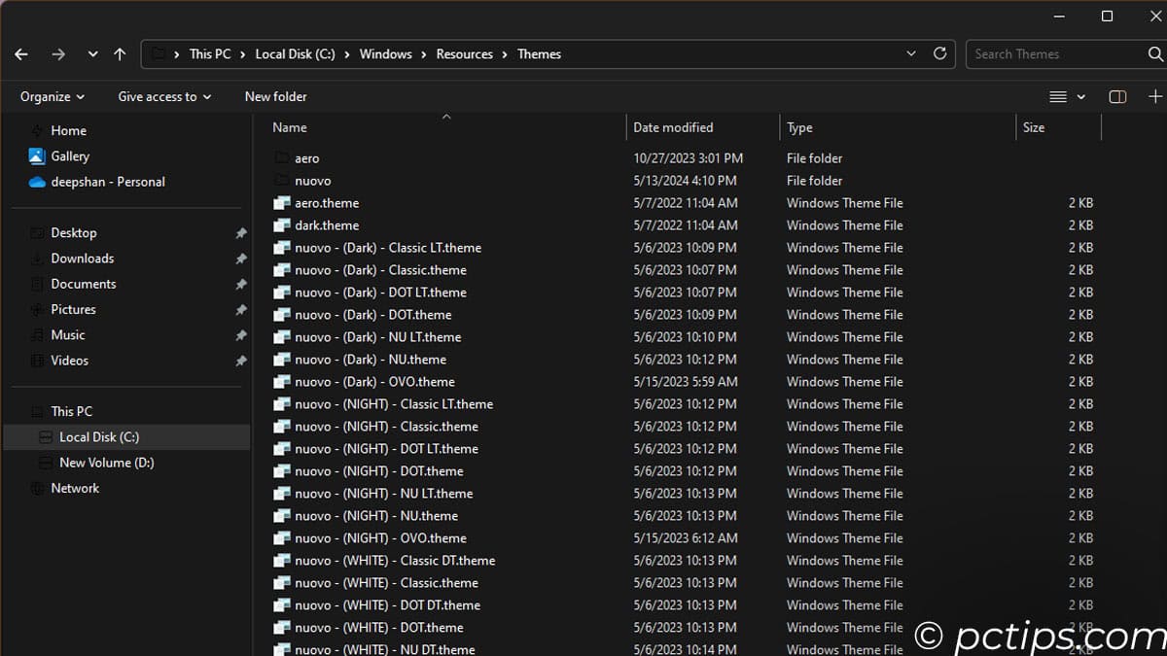The image size is (1167, 656).
Task: Select nuovo - (Dark) - OVO.theme file
Action: coord(374,382)
